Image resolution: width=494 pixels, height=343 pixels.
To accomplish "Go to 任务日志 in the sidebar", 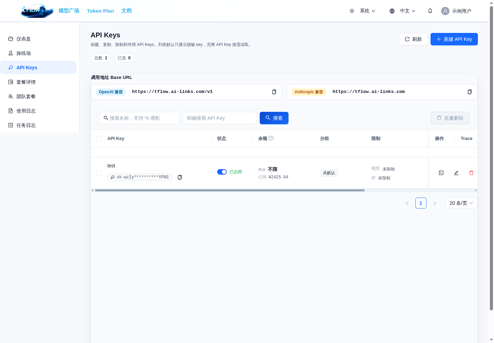I will pos(38,125).
